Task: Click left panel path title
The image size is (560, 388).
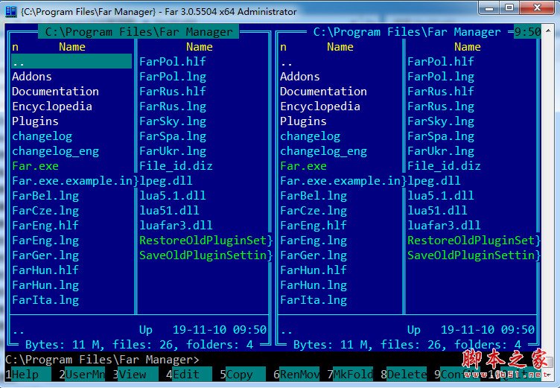Action: pos(139,32)
